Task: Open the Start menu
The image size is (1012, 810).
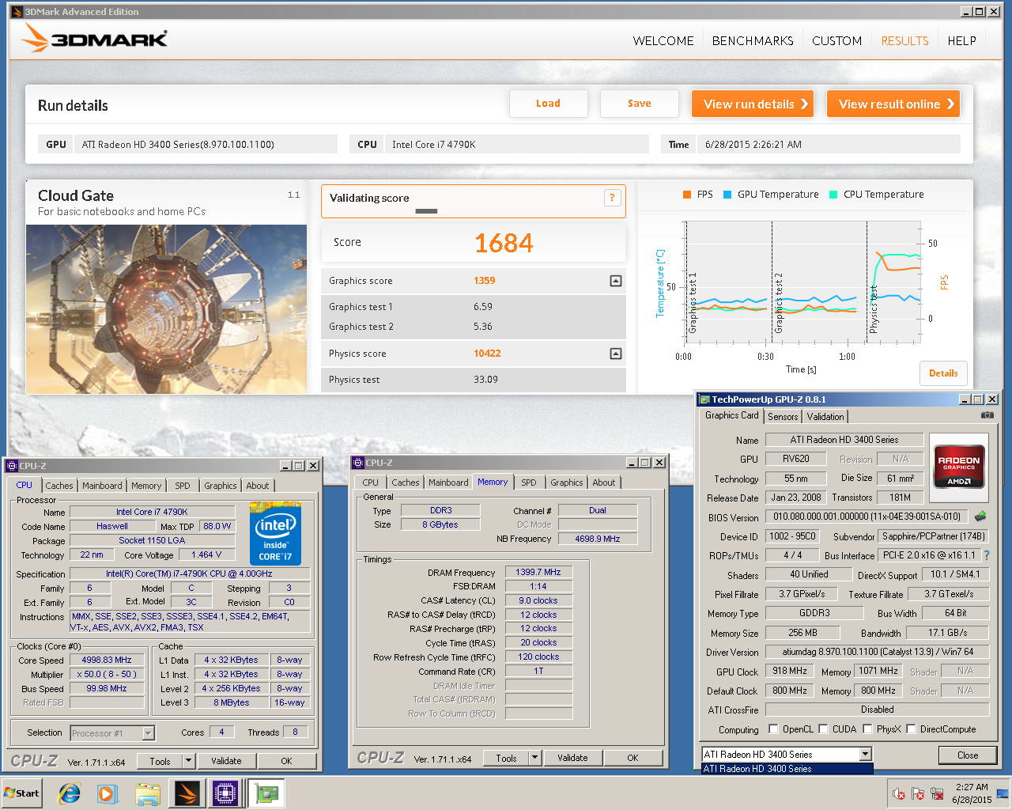Action: pos(22,793)
